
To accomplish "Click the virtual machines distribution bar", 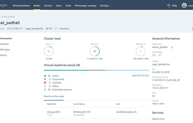I will (96, 70).
